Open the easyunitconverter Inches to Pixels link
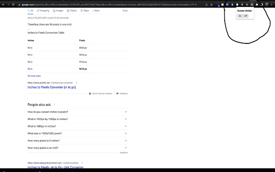Image resolution: width=275 pixels, height=172 pixels. [x=55, y=167]
